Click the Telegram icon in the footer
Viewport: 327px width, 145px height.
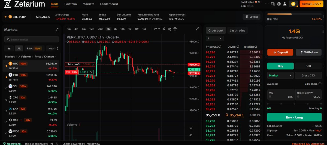tap(52, 144)
